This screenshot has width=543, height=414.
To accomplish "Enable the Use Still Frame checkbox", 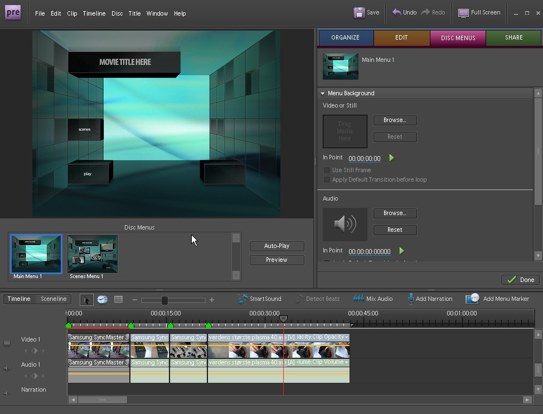I will click(327, 171).
